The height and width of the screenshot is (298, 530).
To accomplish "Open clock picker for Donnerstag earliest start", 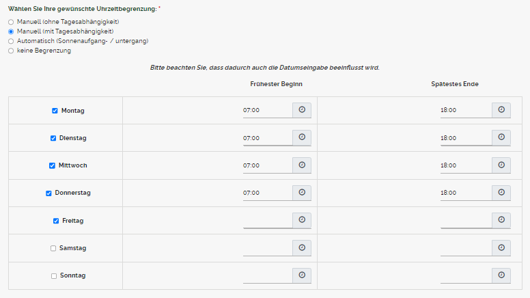I will tap(302, 193).
